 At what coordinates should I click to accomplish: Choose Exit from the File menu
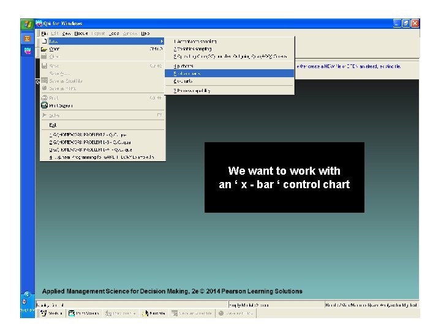point(102,125)
